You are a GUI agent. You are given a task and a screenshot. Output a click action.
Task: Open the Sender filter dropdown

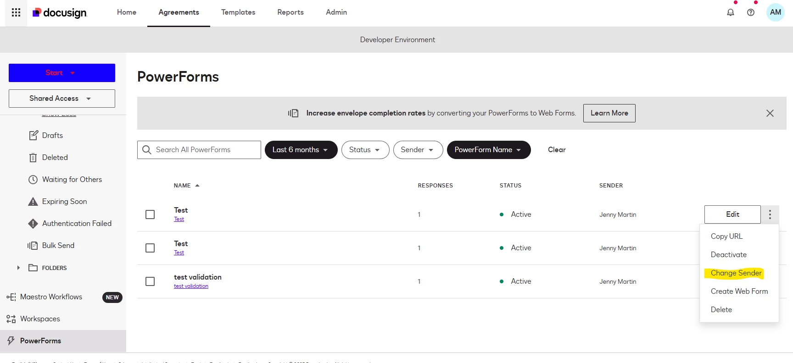[418, 150]
